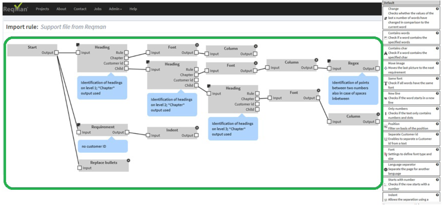Click the Language separator globe icon

[386, 169]
